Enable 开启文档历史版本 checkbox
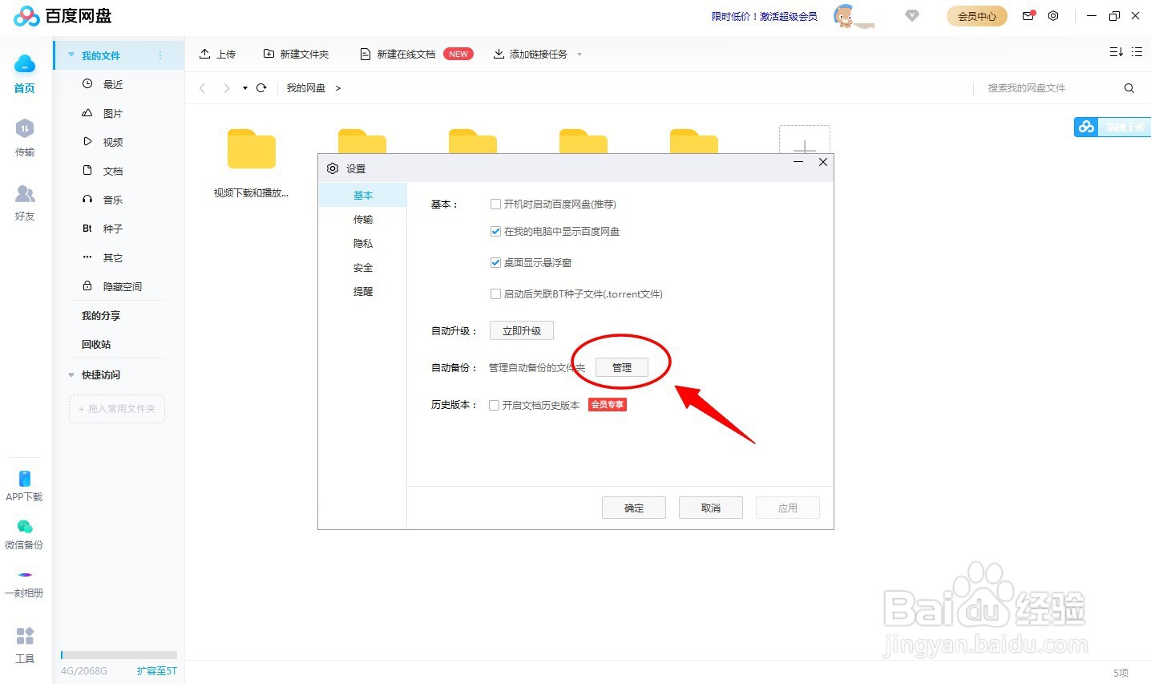This screenshot has height=684, width=1151. (495, 406)
